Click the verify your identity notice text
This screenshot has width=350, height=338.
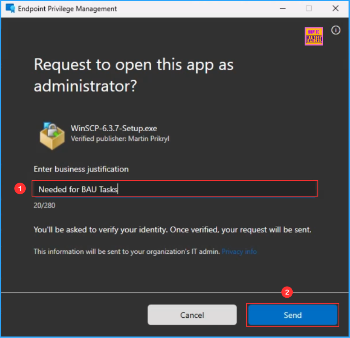coord(172,230)
